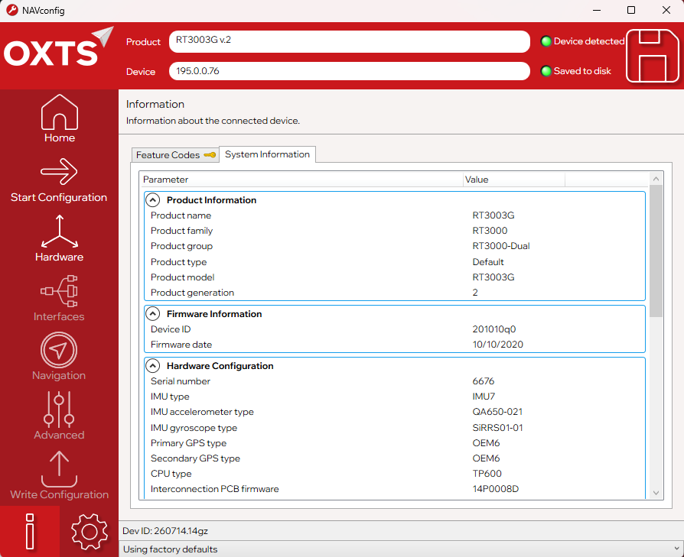Select the Product type row
Screen dimensions: 684x557
[x=394, y=262]
